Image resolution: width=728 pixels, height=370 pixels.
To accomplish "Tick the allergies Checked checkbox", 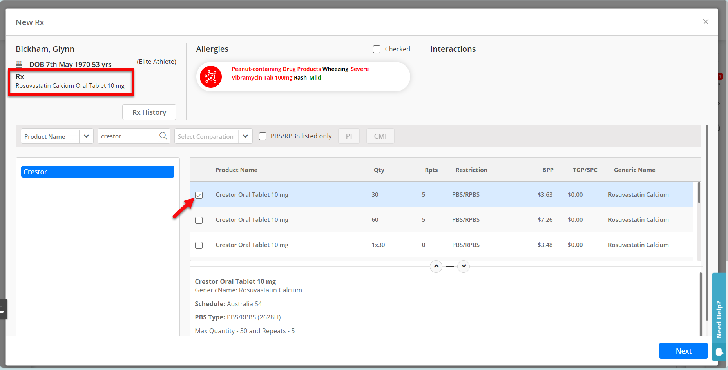I will coord(377,49).
